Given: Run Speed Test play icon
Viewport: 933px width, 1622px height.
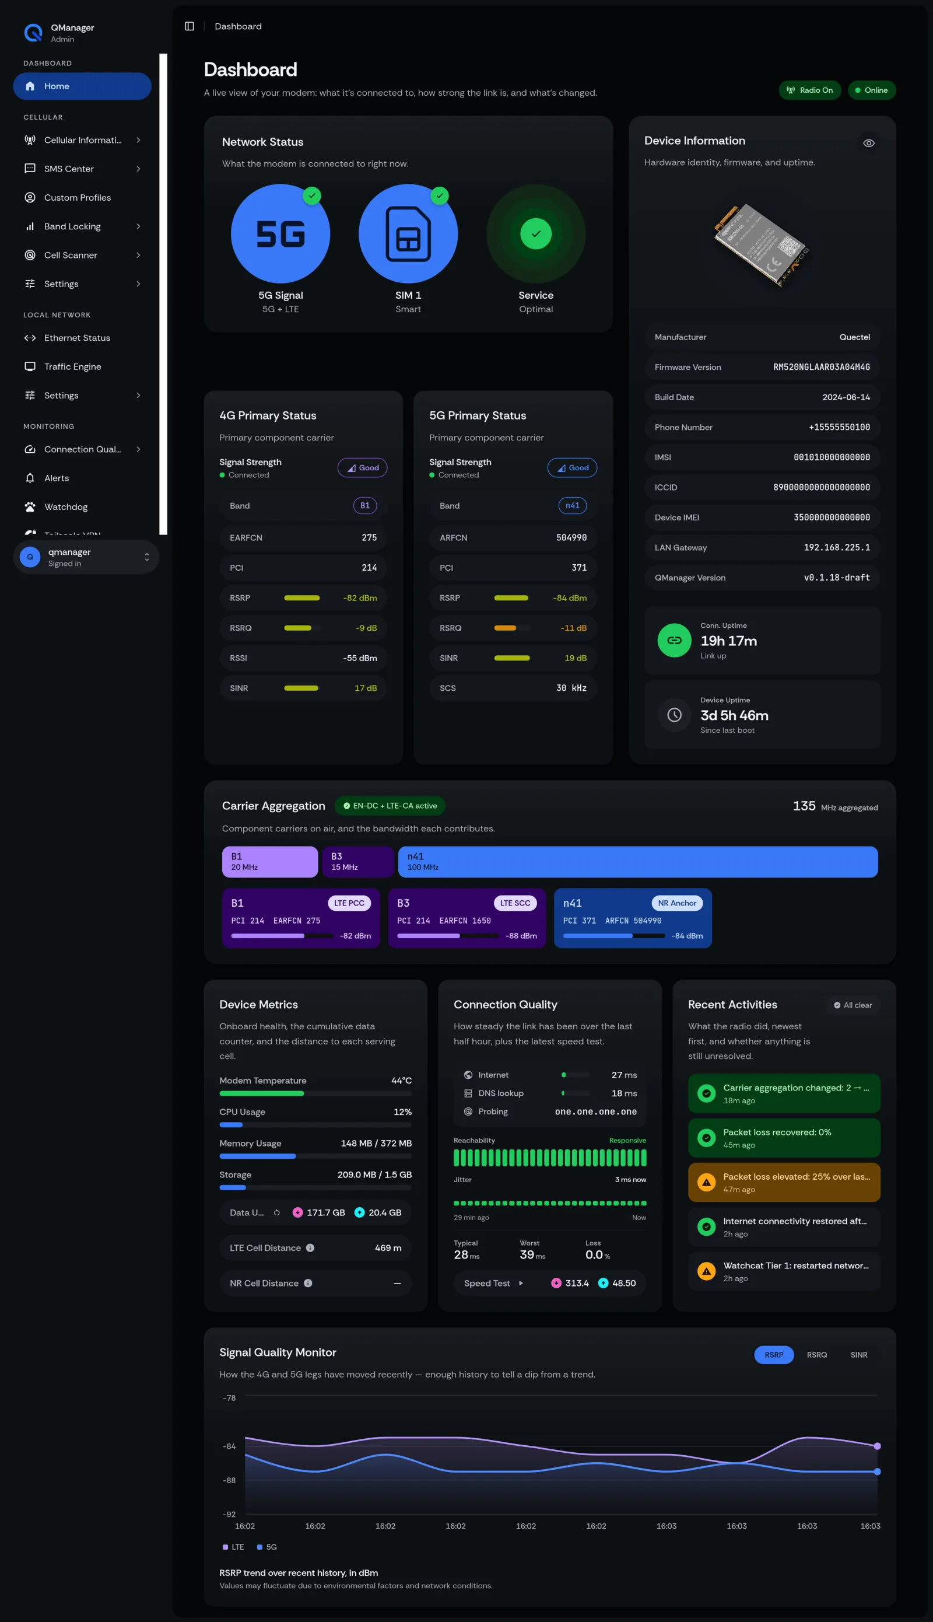Looking at the screenshot, I should [521, 1283].
